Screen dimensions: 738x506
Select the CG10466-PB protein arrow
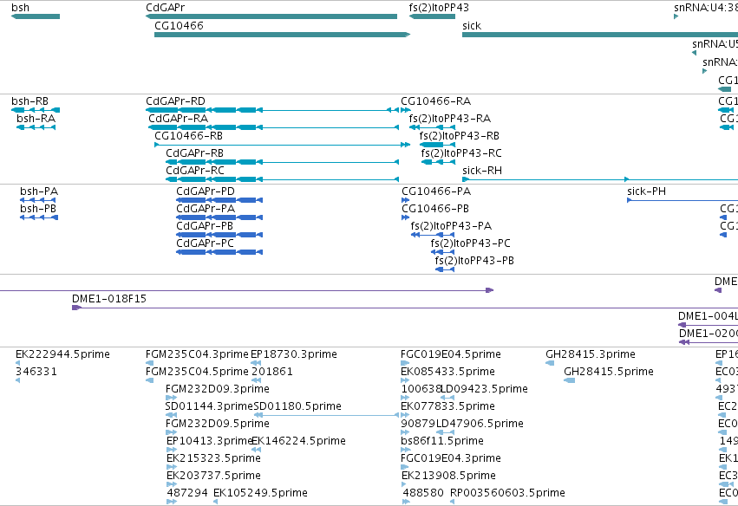(405, 217)
